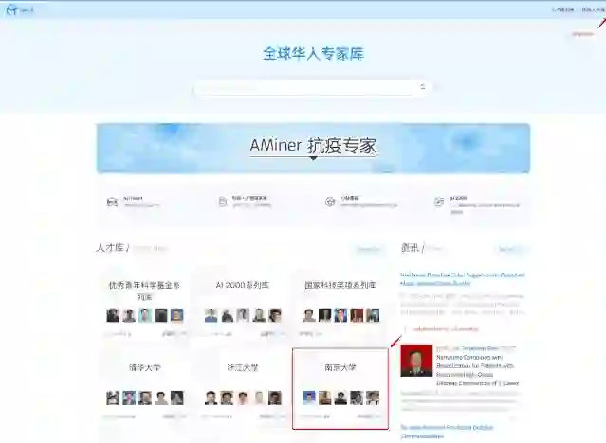Click the folder-note icon at feature row end
This screenshot has height=443, width=606.
click(439, 202)
